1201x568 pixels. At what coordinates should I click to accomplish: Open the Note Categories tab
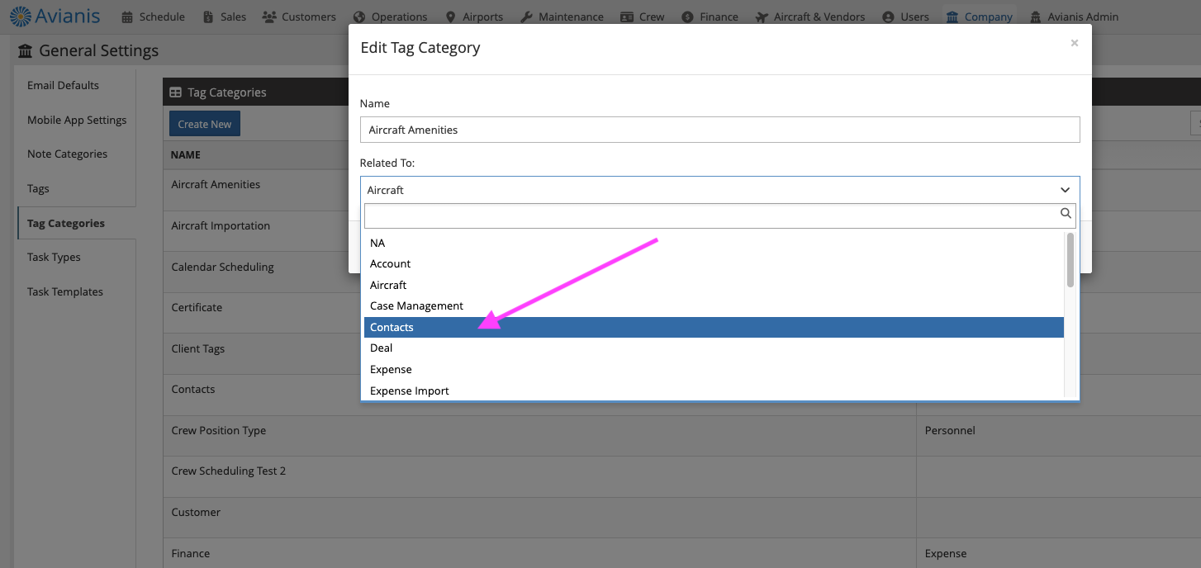(x=67, y=154)
